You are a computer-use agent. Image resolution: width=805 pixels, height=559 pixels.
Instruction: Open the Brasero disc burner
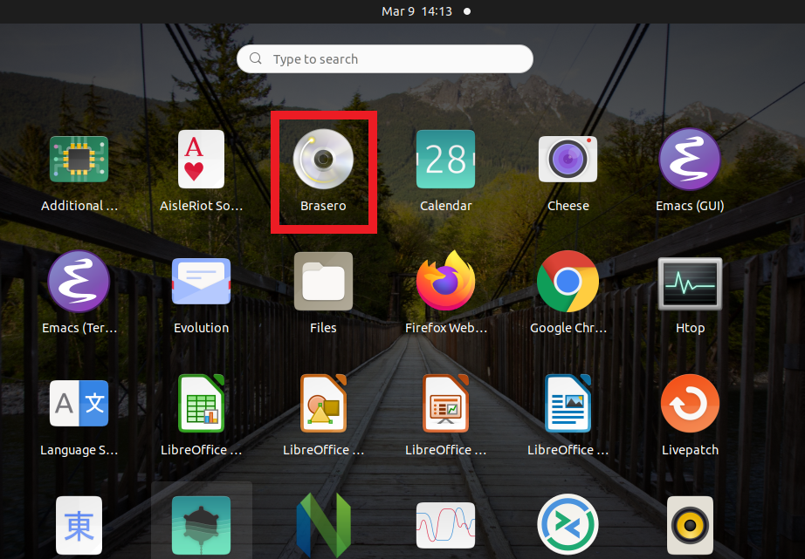(323, 160)
